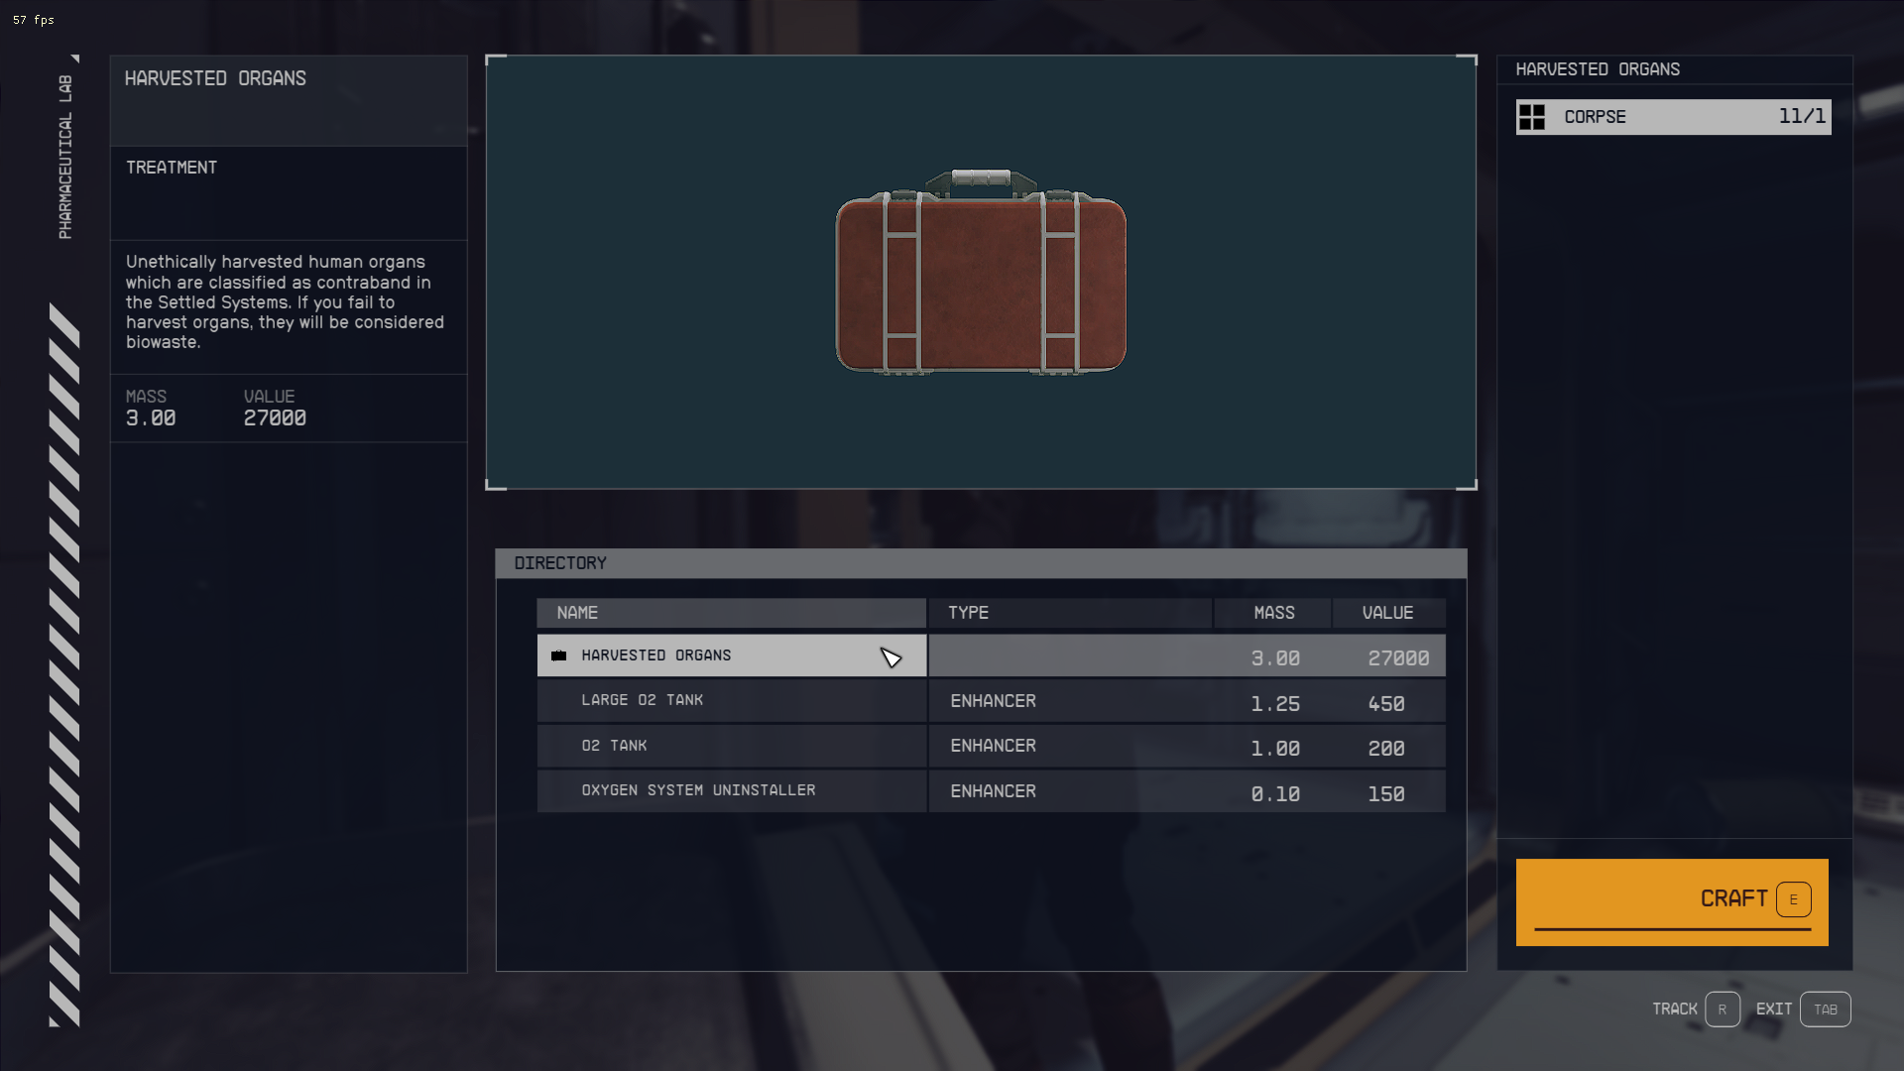The height and width of the screenshot is (1071, 1904).
Task: Click the Treatment category label
Action: 172,168
